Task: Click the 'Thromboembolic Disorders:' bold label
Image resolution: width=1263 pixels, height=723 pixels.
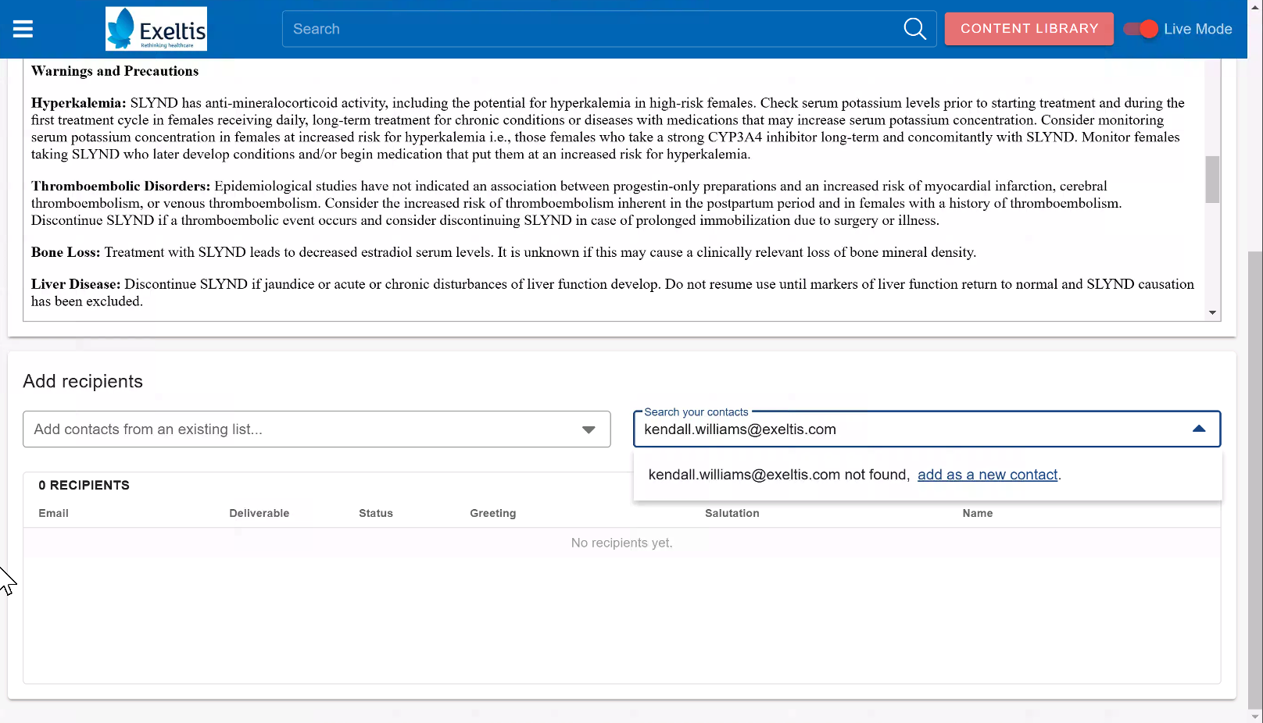Action: pos(121,186)
